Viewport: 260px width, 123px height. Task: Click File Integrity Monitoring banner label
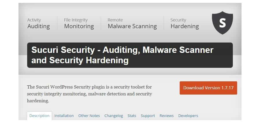click(x=79, y=24)
